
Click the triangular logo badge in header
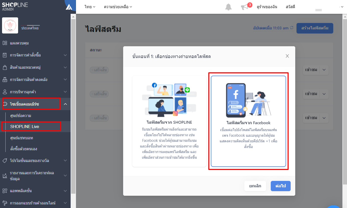click(x=69, y=7)
